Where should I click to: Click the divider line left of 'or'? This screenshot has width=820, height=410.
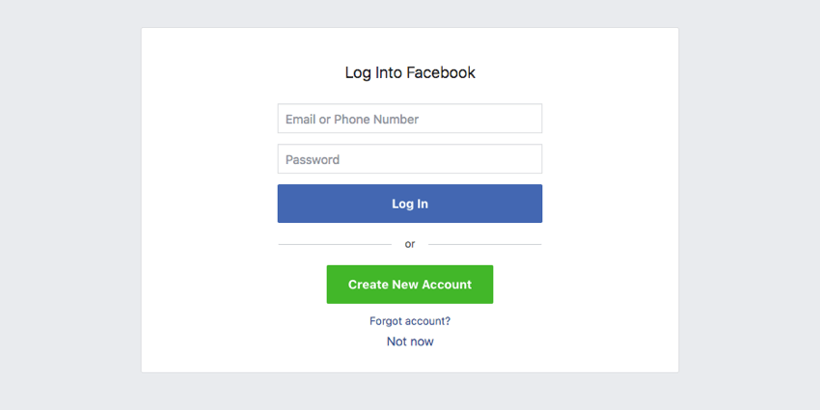(x=335, y=244)
